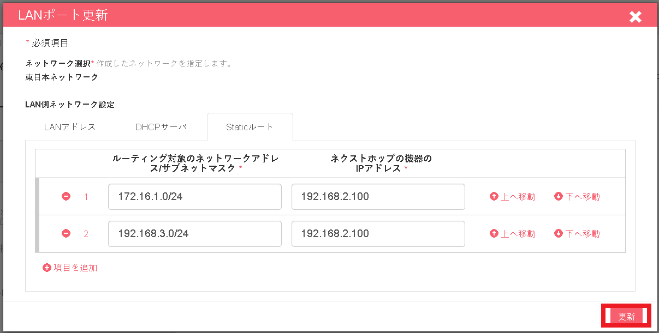
Task: Move the 172.16.1.0/24 route down
Action: tap(577, 197)
